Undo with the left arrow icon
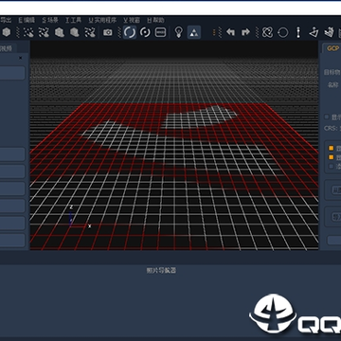Image resolution: width=341 pixels, height=341 pixels. pos(230,32)
